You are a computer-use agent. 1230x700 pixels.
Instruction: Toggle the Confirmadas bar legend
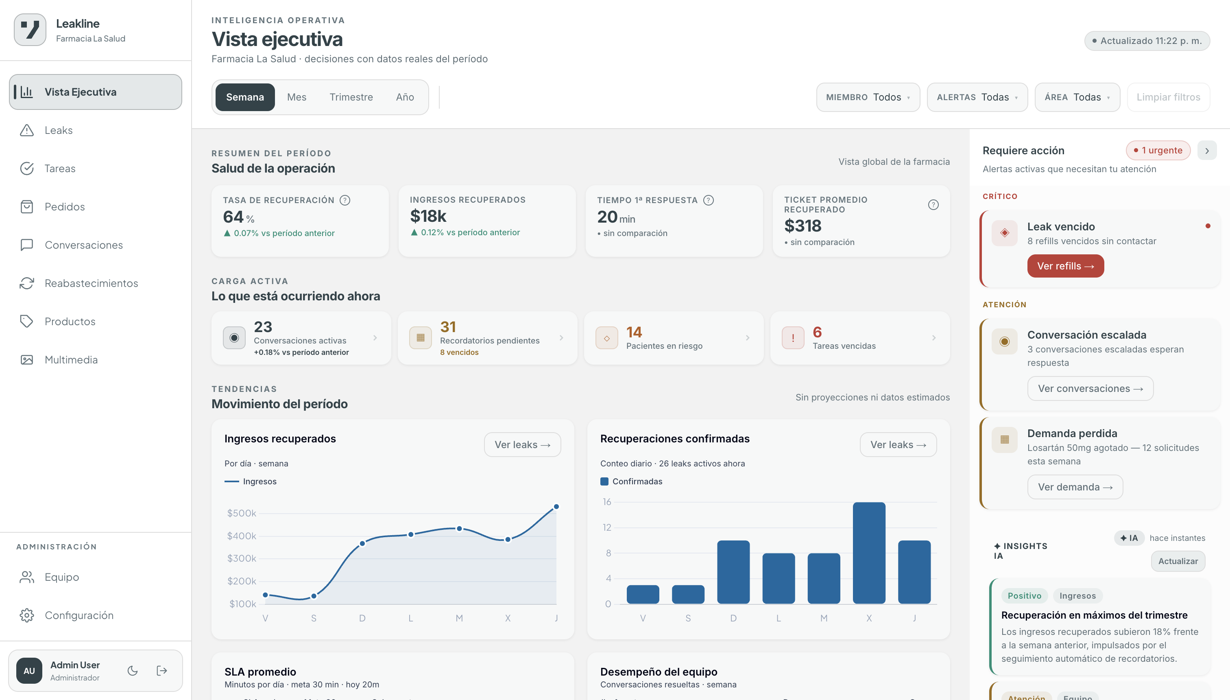631,481
